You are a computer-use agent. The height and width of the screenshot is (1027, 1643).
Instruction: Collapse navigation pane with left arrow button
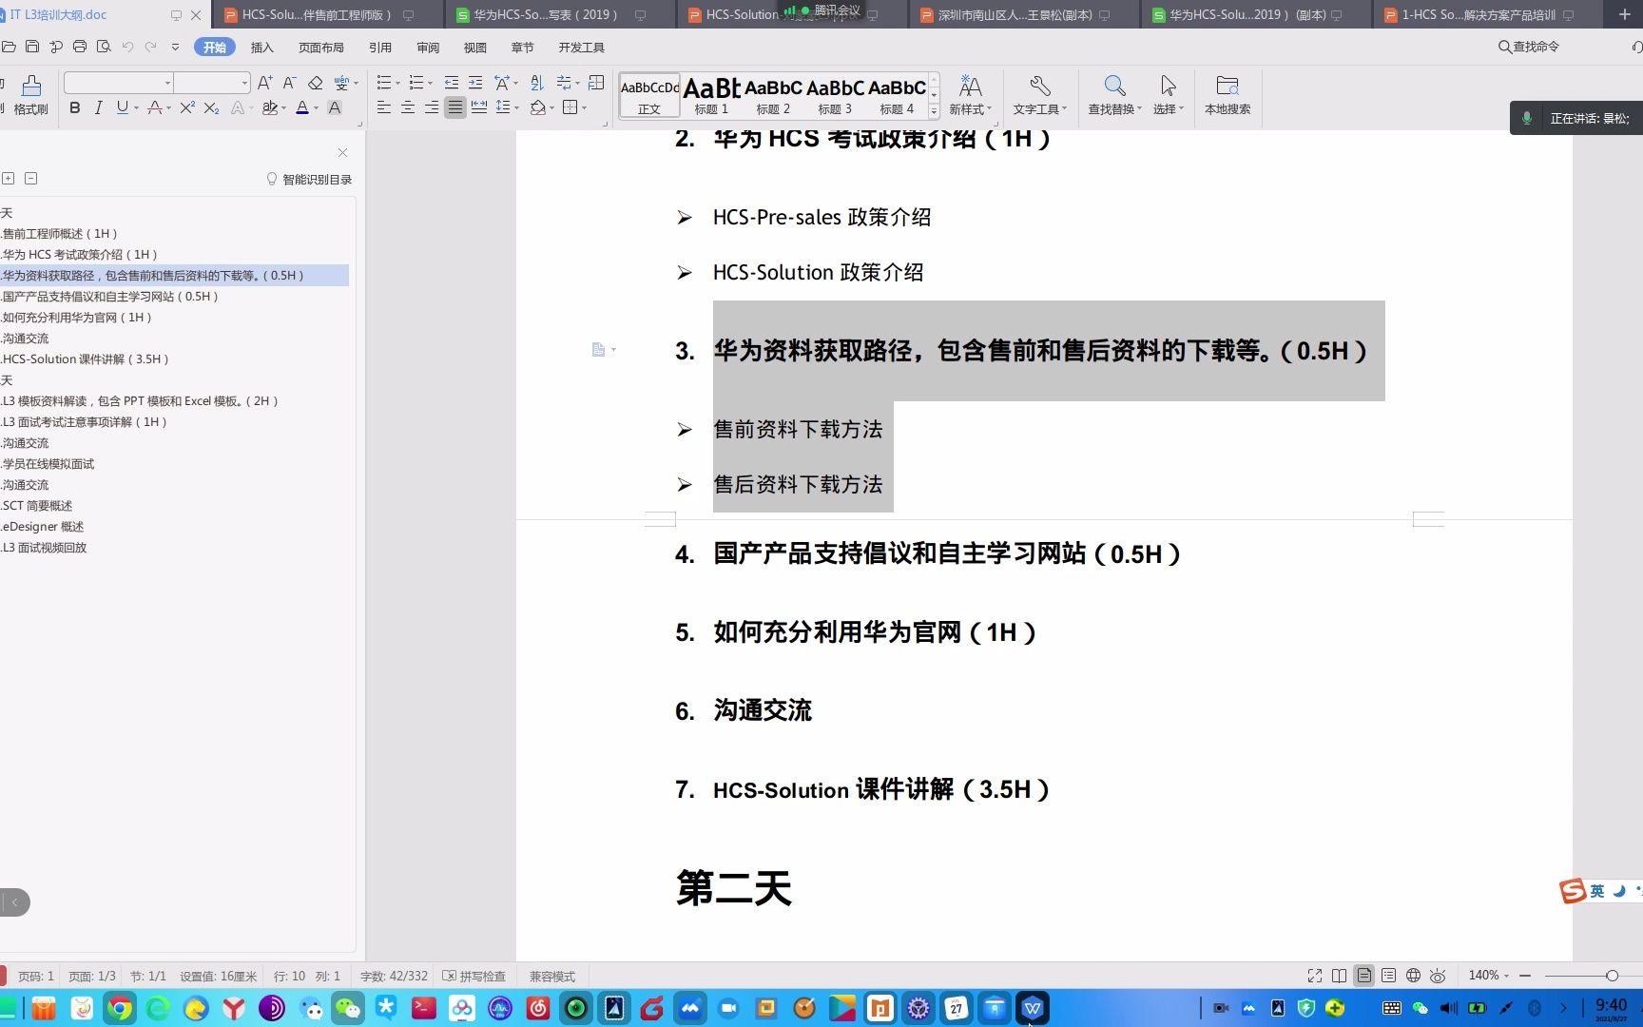(x=14, y=902)
